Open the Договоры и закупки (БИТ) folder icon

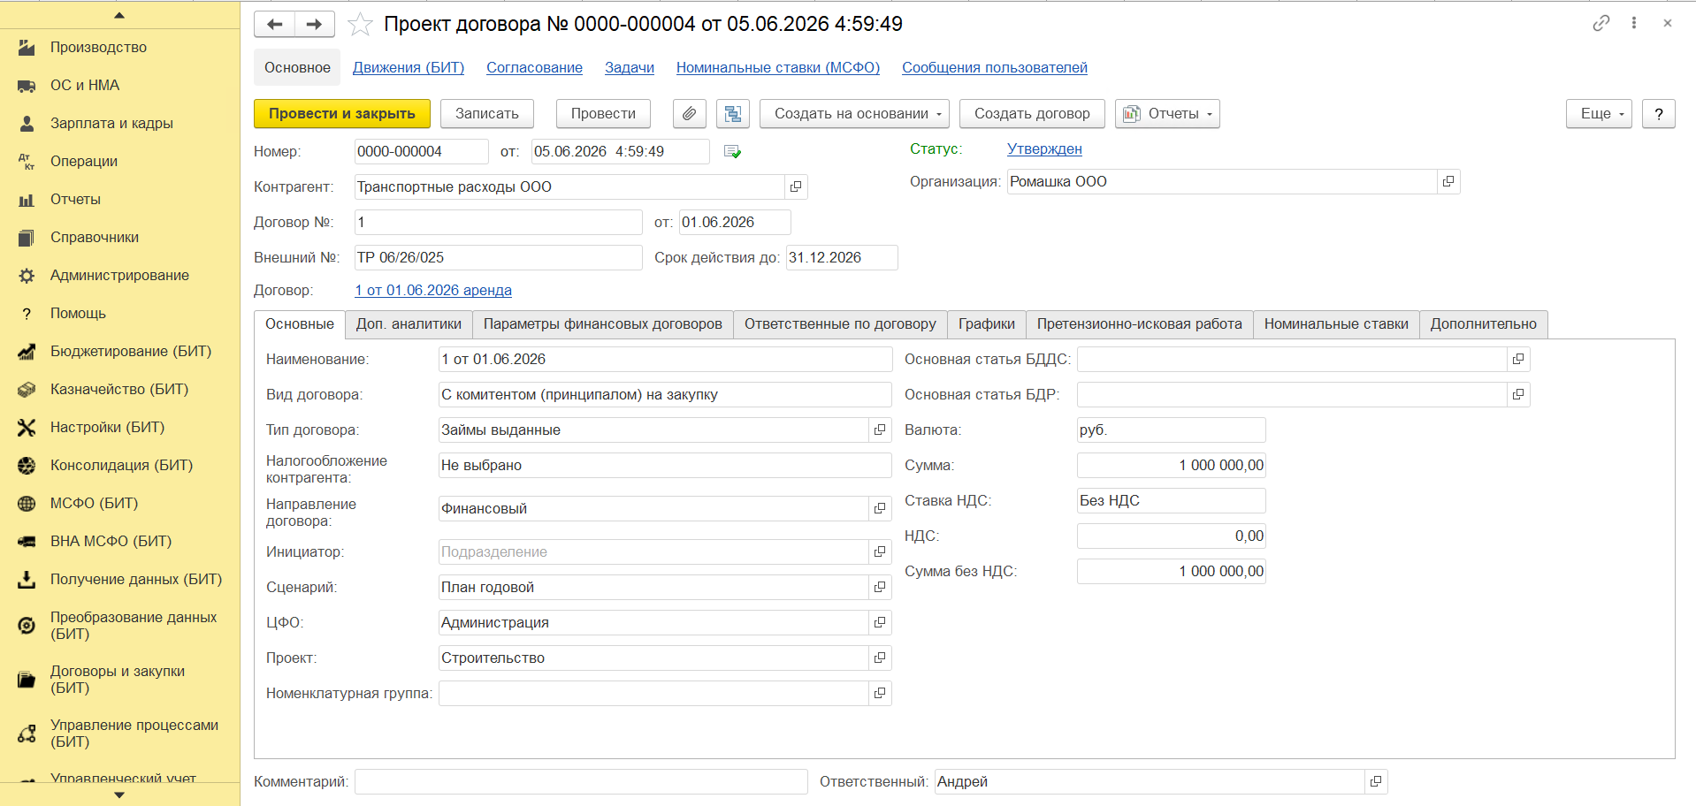[27, 680]
